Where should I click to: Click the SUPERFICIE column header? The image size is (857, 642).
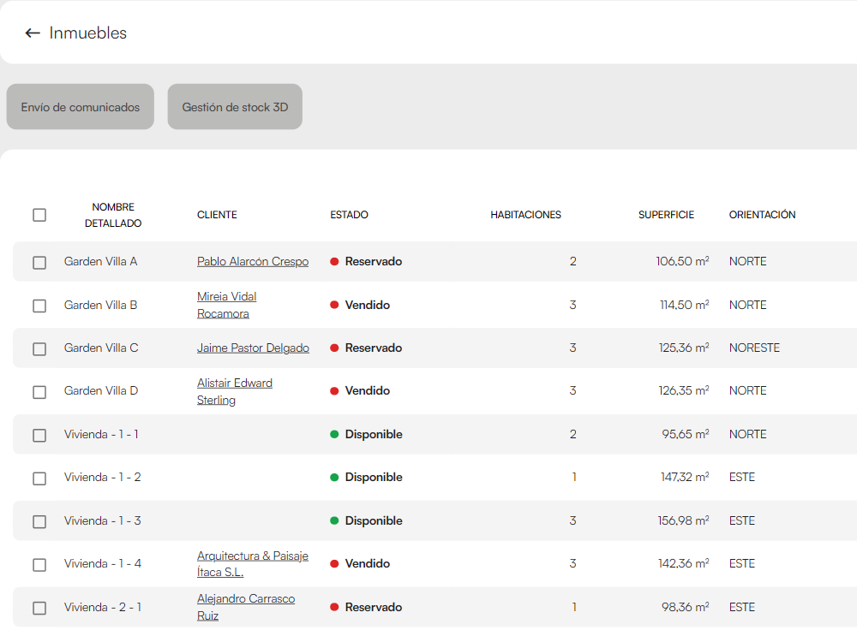click(666, 215)
